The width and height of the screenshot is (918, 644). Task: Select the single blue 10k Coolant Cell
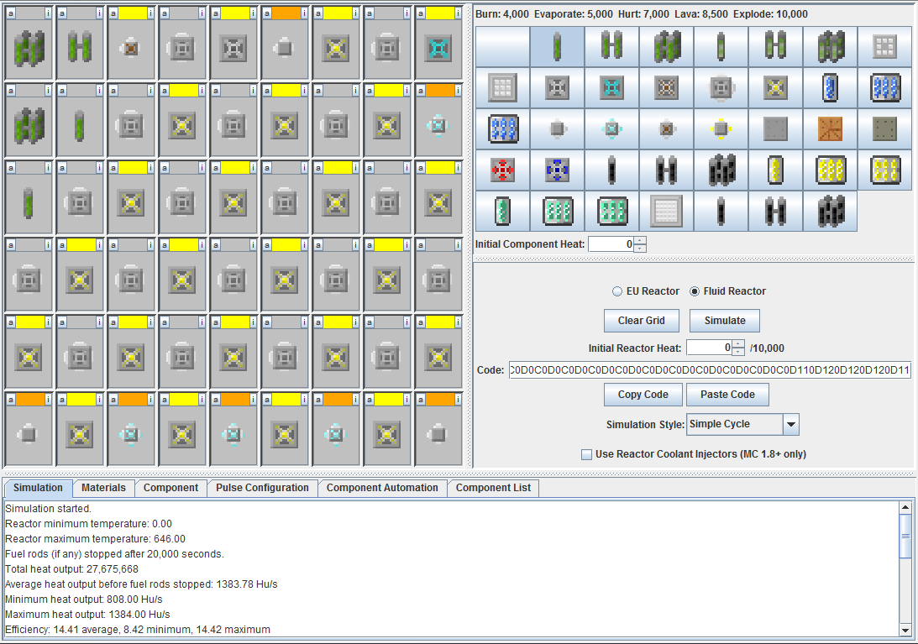830,87
